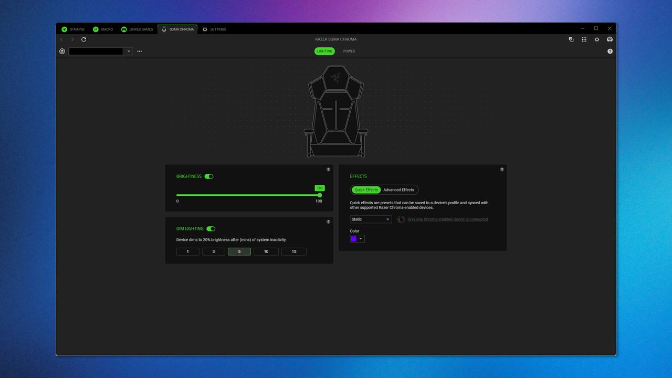This screenshot has height=378, width=672.
Task: Open the Linked Games tab
Action: [137, 29]
